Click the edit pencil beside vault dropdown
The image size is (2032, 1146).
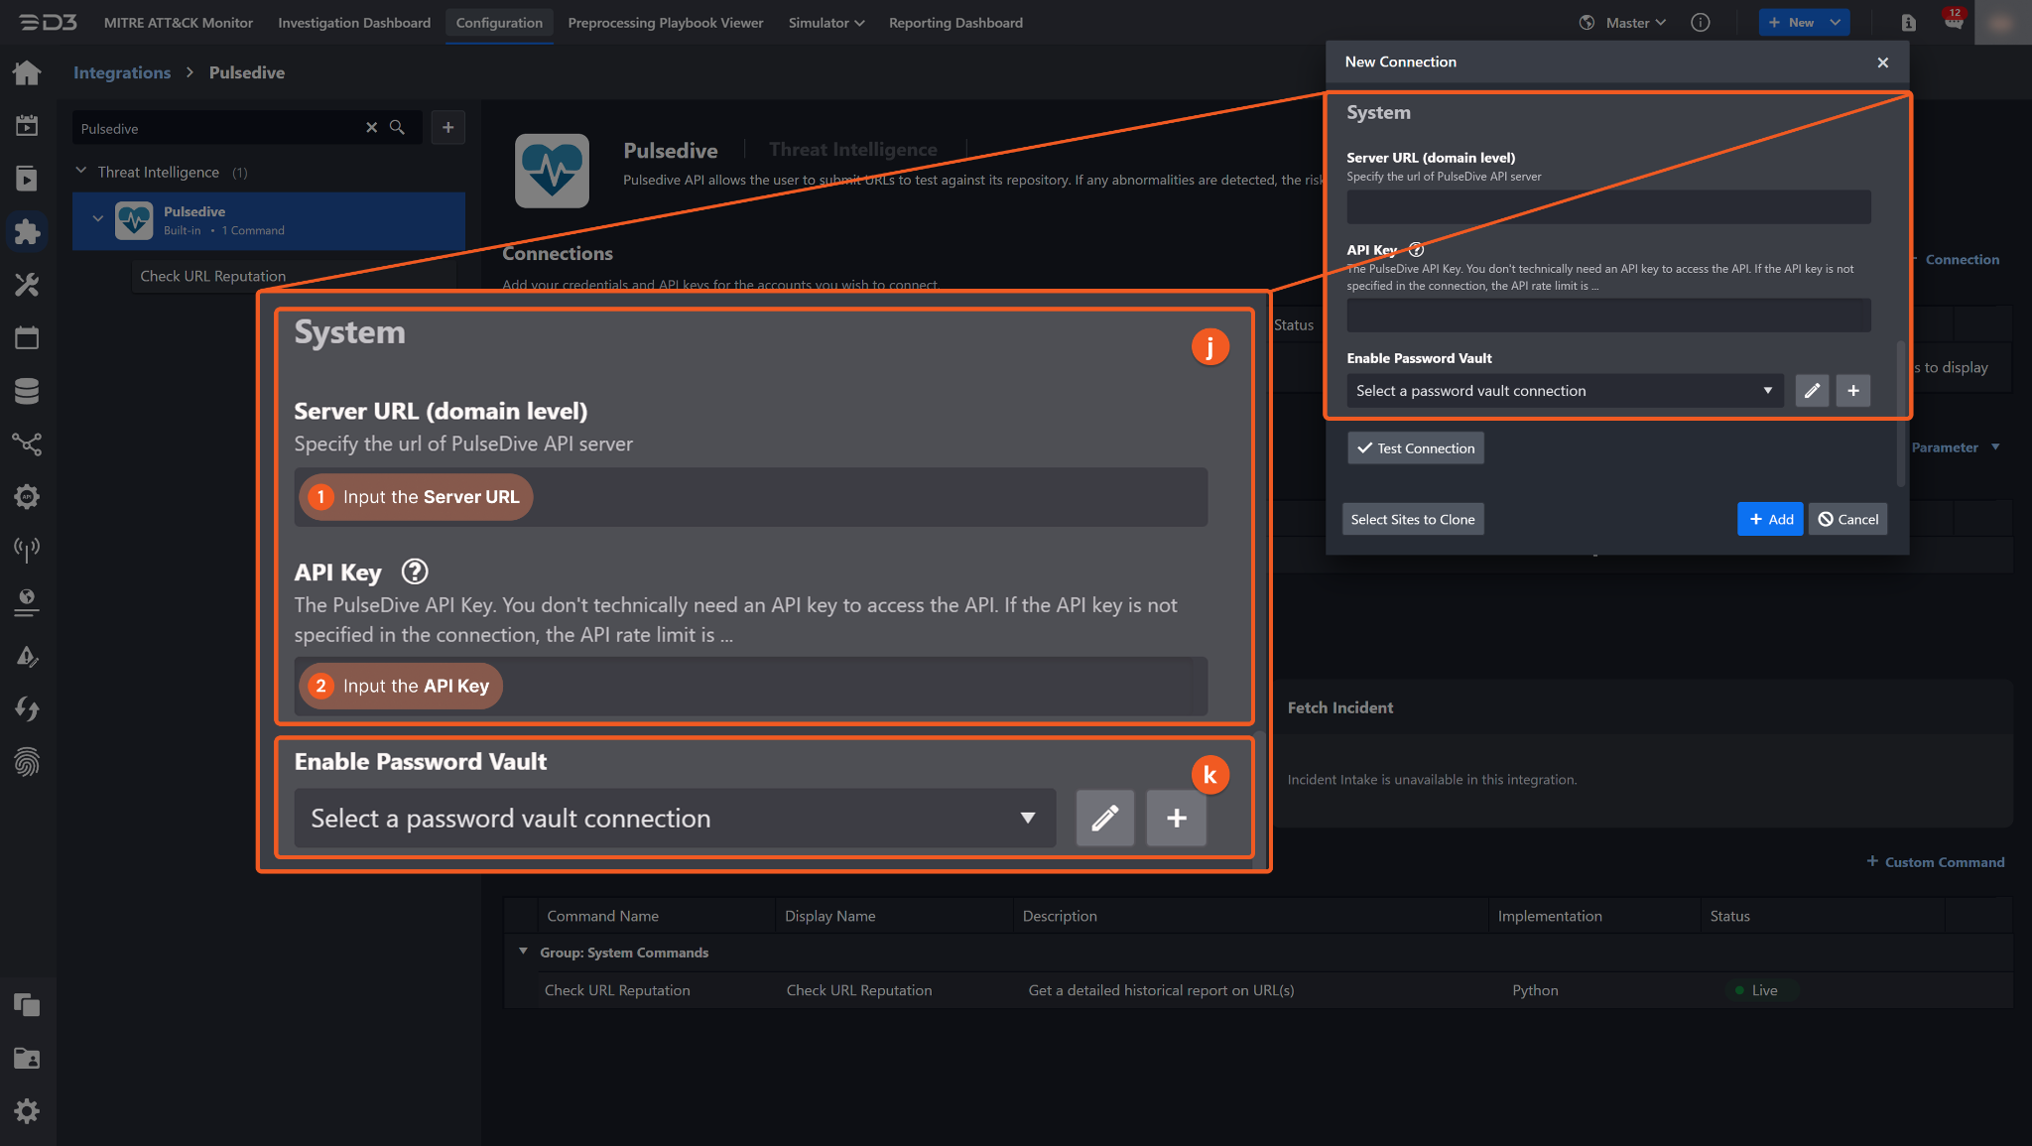click(x=1812, y=391)
